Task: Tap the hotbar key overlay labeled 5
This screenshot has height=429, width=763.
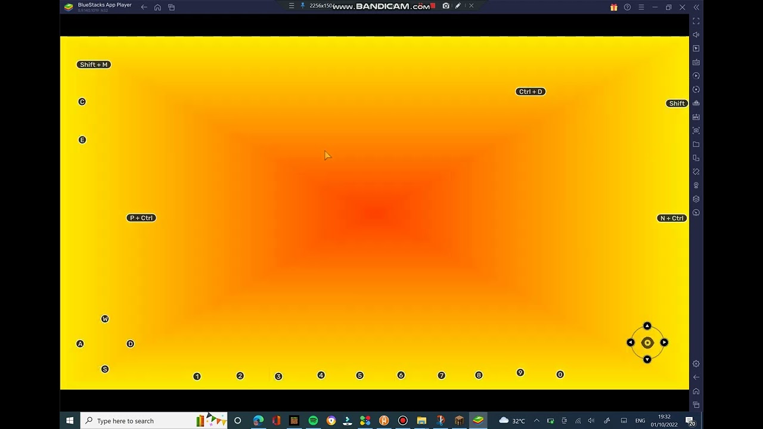Action: coord(359,375)
